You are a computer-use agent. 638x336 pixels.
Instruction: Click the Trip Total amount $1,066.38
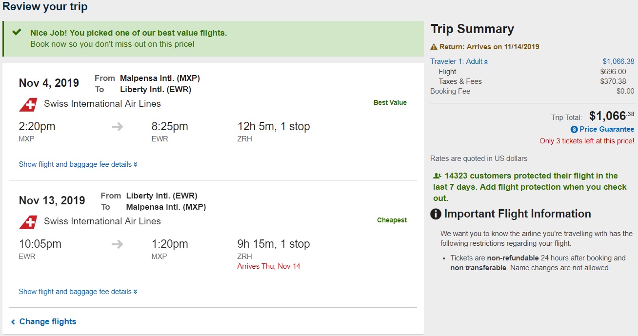[612, 116]
